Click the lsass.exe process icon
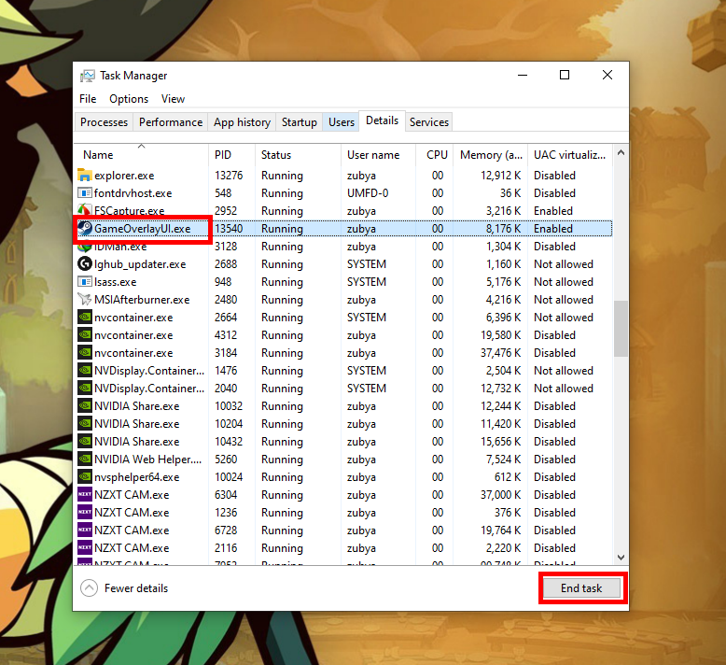 [85, 281]
